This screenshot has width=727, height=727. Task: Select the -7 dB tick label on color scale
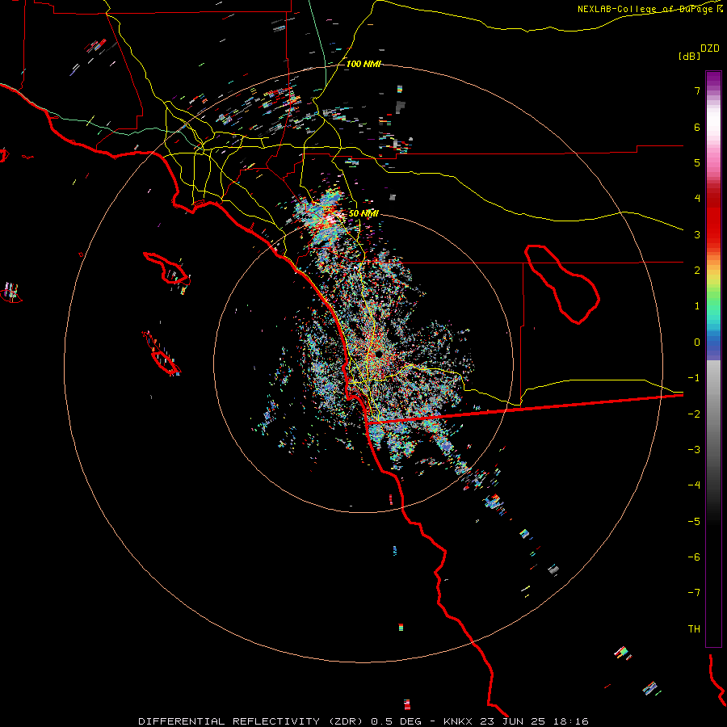(x=694, y=593)
